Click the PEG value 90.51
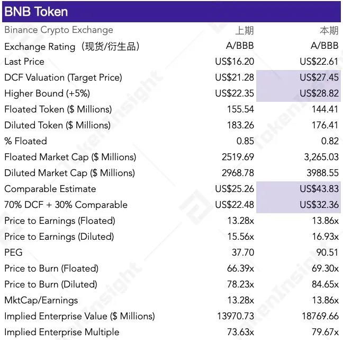The width and height of the screenshot is (343, 340). point(328,252)
